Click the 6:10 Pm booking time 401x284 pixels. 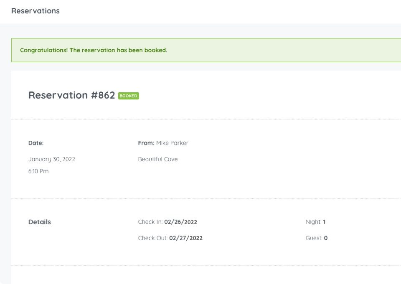pos(38,171)
